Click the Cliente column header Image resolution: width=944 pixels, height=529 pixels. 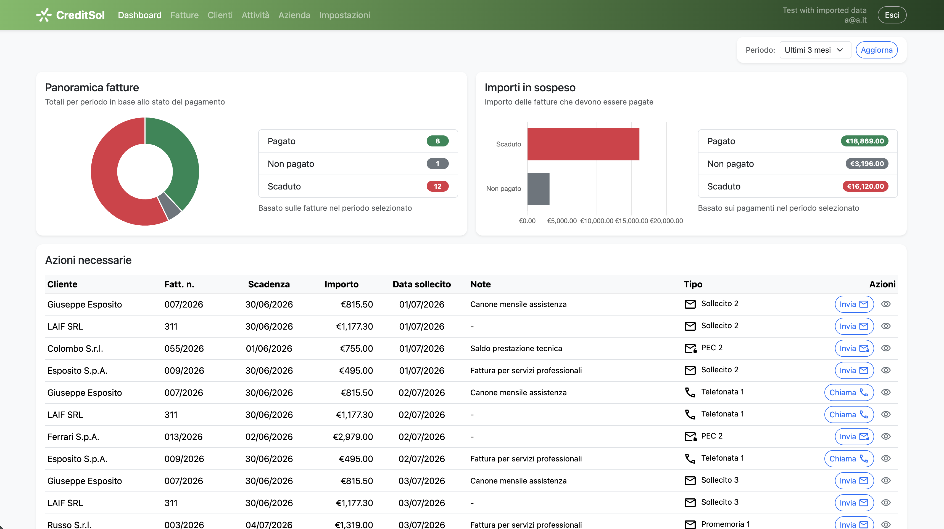tap(62, 284)
